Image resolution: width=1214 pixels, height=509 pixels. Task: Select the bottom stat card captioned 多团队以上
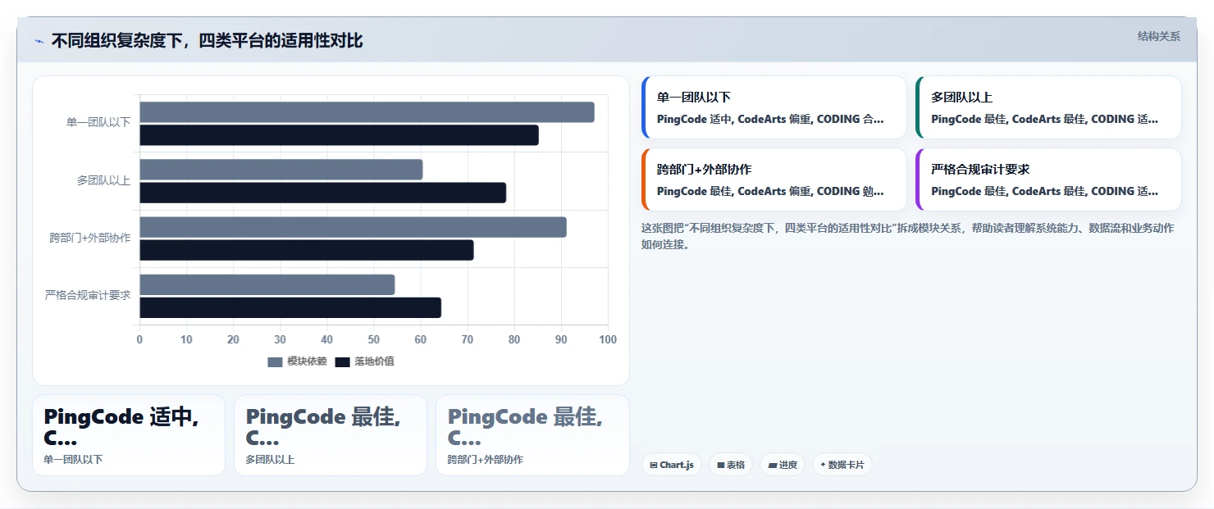click(331, 435)
